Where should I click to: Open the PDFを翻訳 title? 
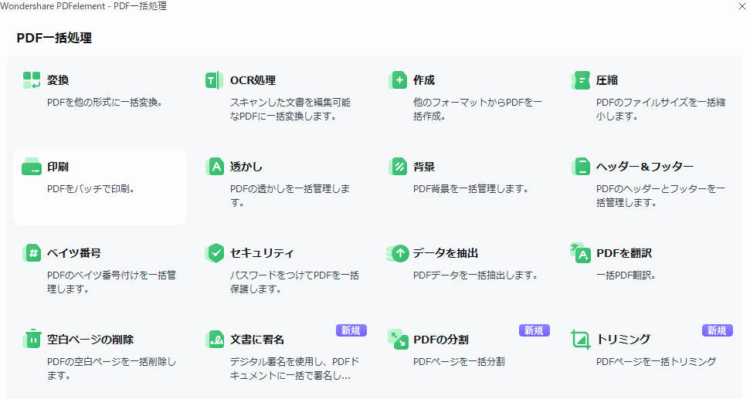coord(624,253)
